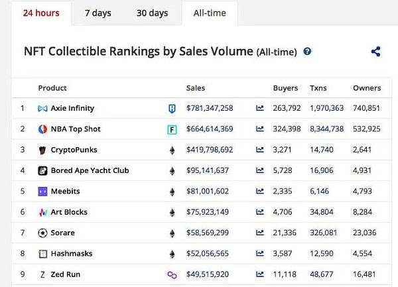Click the Ethereum icon in Bored Ape row
Screen dimensions: 398x287
(172, 171)
